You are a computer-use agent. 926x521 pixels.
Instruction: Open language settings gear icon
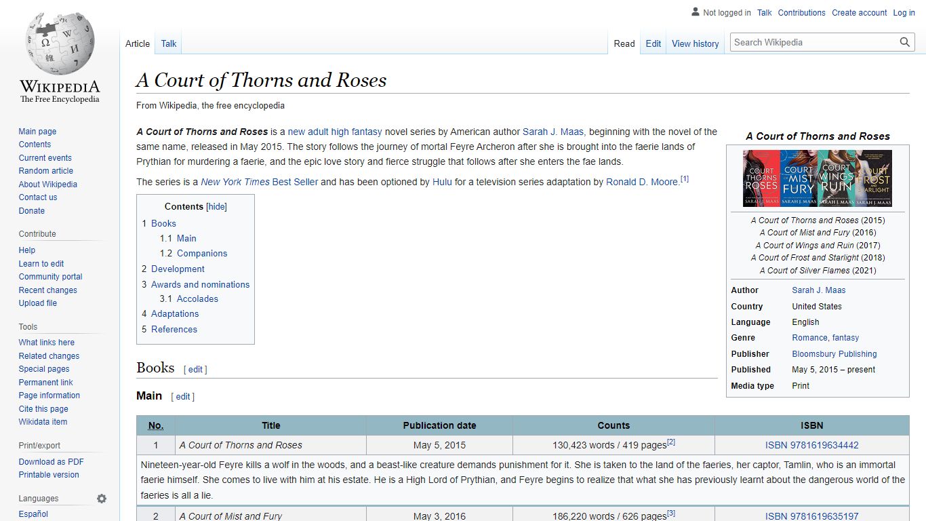(x=102, y=499)
